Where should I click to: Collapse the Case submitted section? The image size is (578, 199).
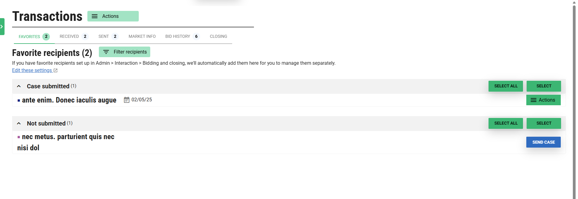[19, 86]
